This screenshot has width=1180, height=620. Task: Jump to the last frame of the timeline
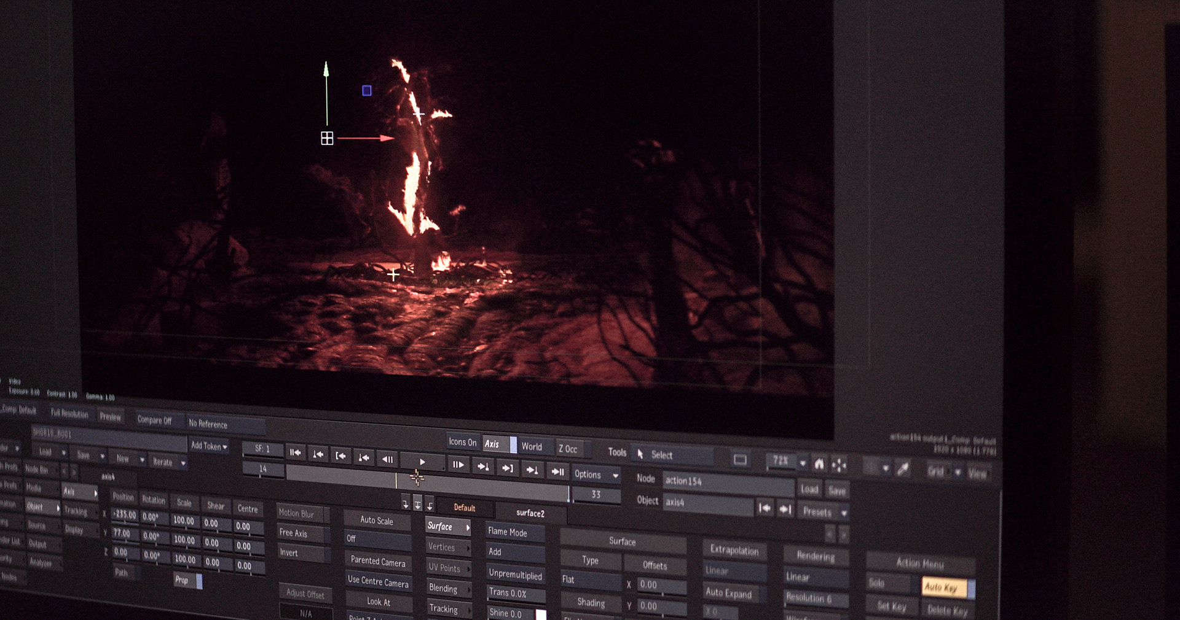tap(557, 471)
